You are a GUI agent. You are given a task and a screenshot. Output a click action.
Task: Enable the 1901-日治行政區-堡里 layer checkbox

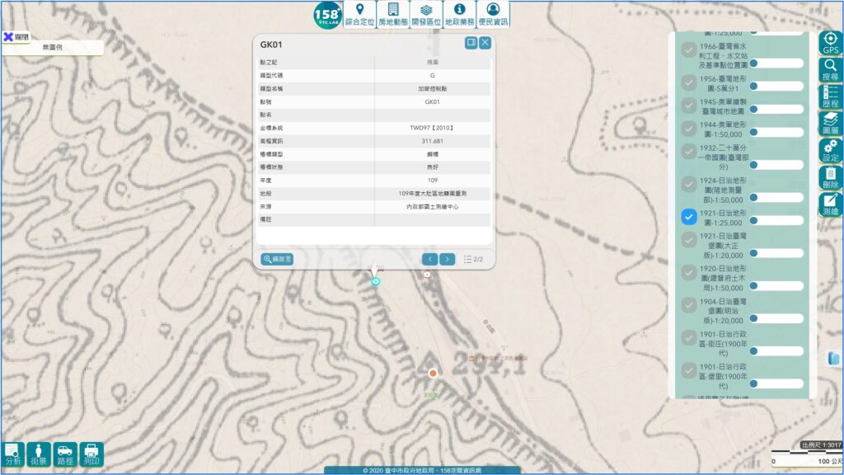(688, 371)
